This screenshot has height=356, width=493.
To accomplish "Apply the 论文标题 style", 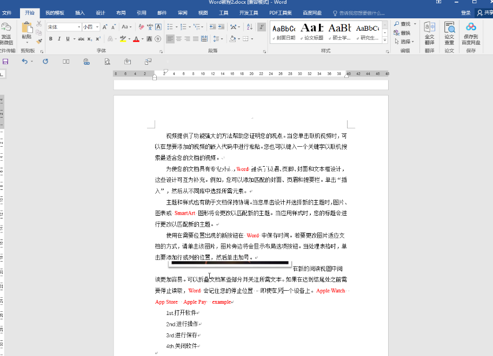I will pos(312,32).
